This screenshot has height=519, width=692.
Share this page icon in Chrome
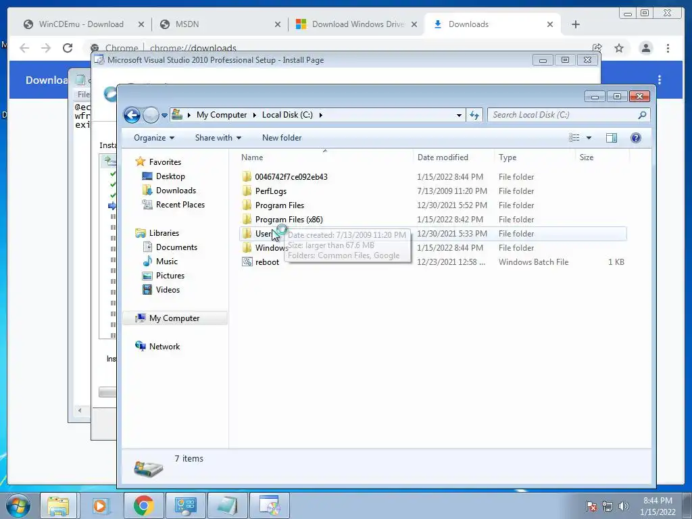click(x=597, y=48)
